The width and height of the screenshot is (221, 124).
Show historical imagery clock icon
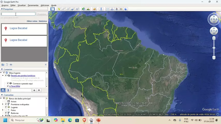[84, 9]
